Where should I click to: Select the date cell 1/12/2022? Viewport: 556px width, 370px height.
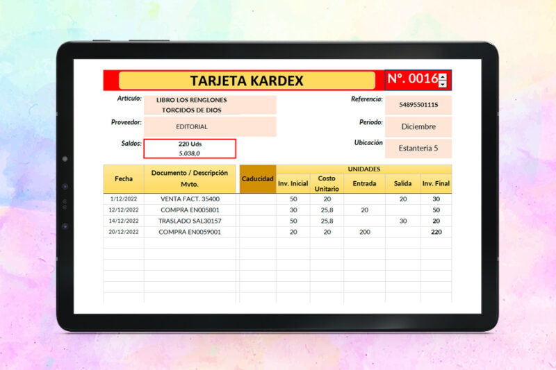click(x=124, y=199)
